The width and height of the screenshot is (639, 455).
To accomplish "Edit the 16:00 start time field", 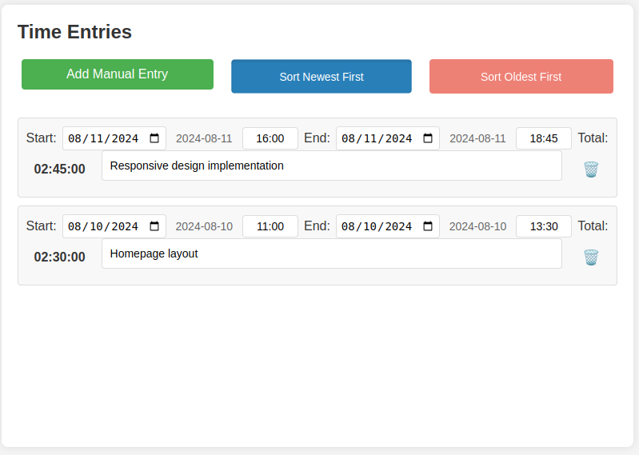I will pos(270,138).
